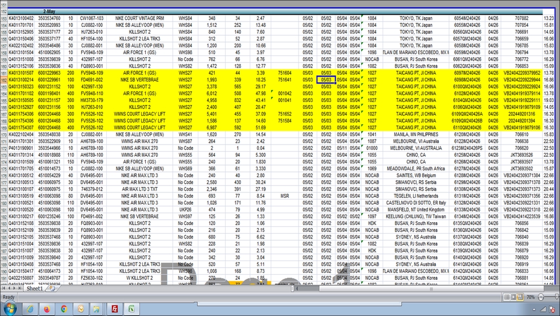Select cell K4013101507 in the yellow block
Viewport: 560px width, 316px height.
pos(21,73)
